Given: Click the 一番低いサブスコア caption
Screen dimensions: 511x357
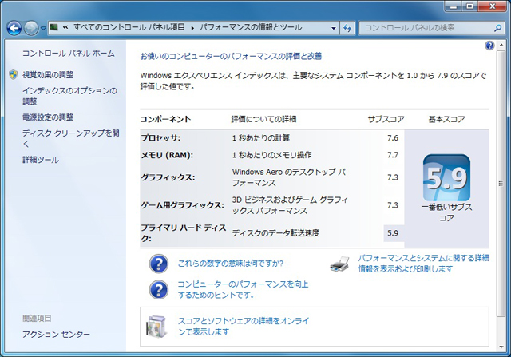Looking at the screenshot, I should point(446,212).
